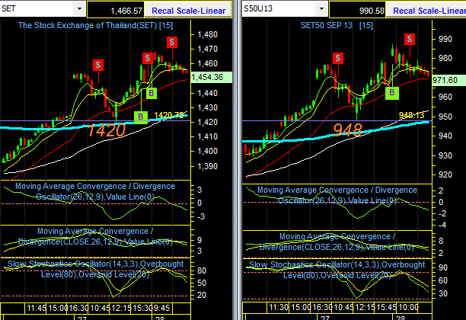Click the lowest B buy marker on SET chart
This screenshot has width=466, height=320.
[141, 117]
